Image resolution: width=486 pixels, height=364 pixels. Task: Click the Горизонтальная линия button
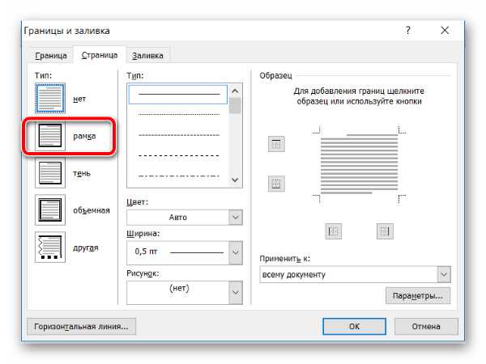coord(81,327)
